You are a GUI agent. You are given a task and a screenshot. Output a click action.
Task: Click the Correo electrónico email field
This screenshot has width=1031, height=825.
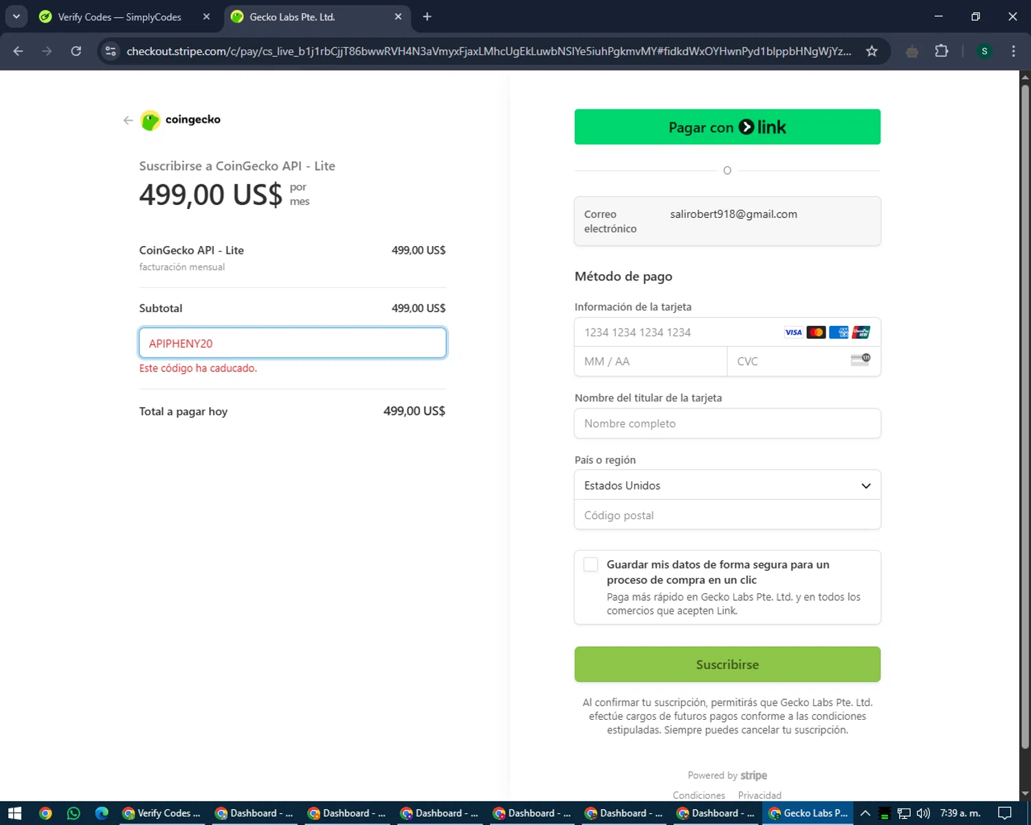point(727,221)
